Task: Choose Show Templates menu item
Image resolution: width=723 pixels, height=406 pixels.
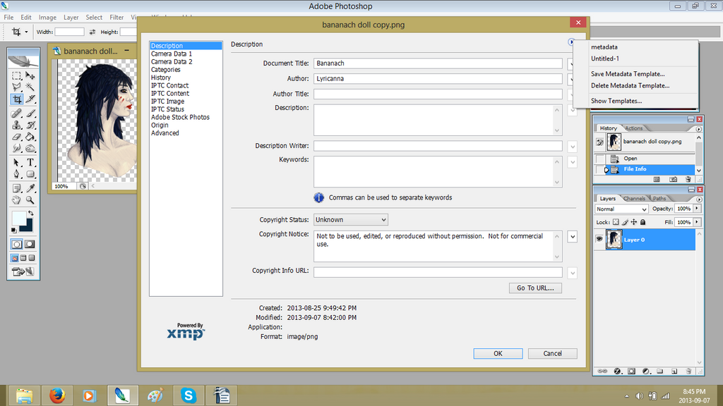Action: (x=616, y=101)
